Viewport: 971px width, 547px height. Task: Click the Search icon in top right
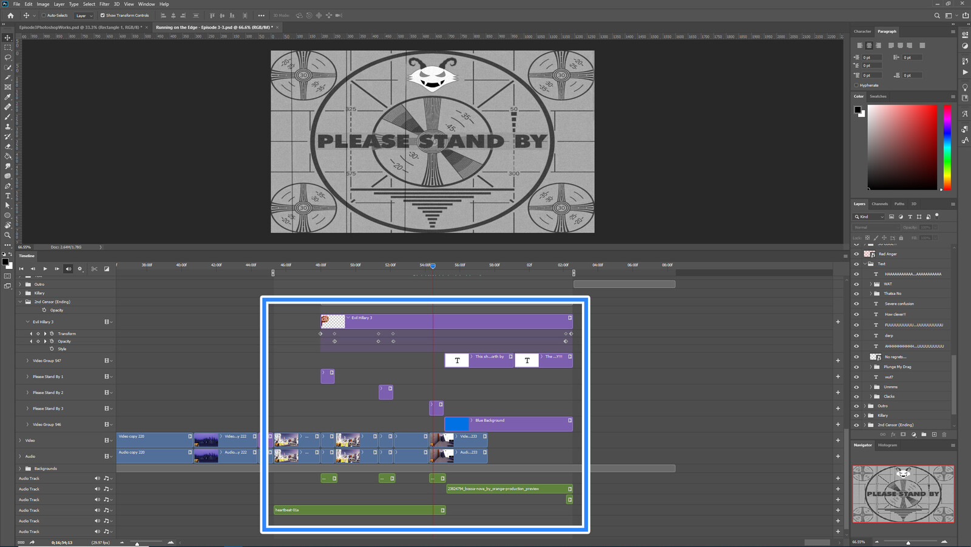pos(937,15)
